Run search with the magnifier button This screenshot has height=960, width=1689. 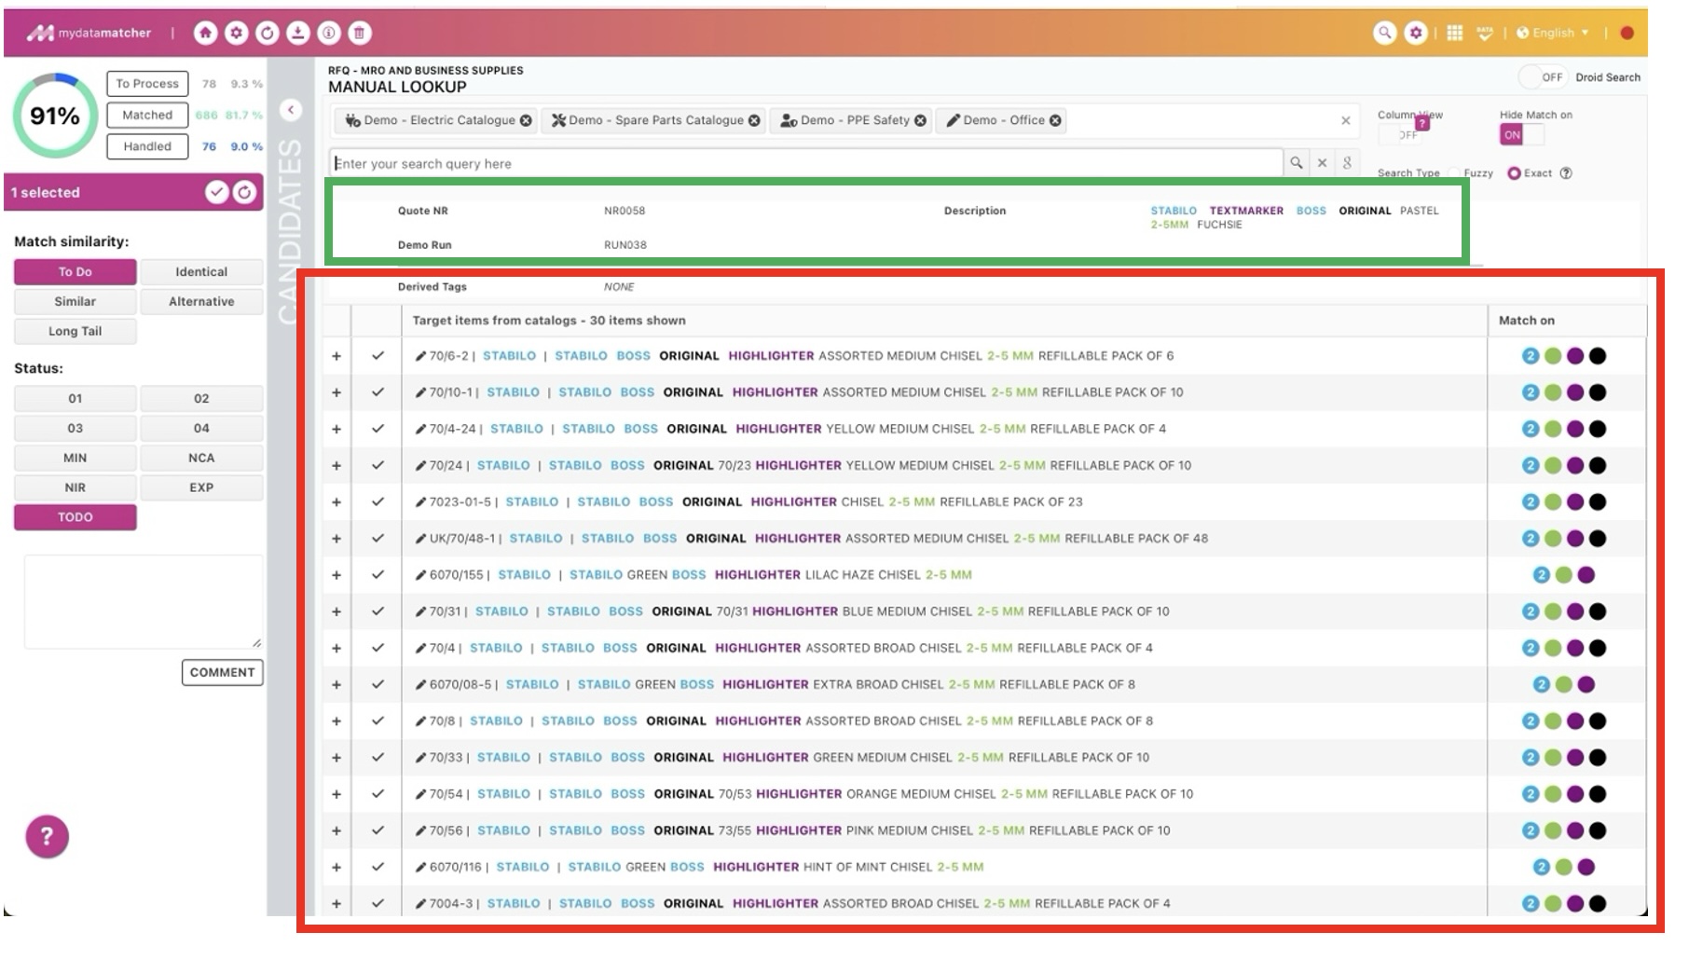1296,163
